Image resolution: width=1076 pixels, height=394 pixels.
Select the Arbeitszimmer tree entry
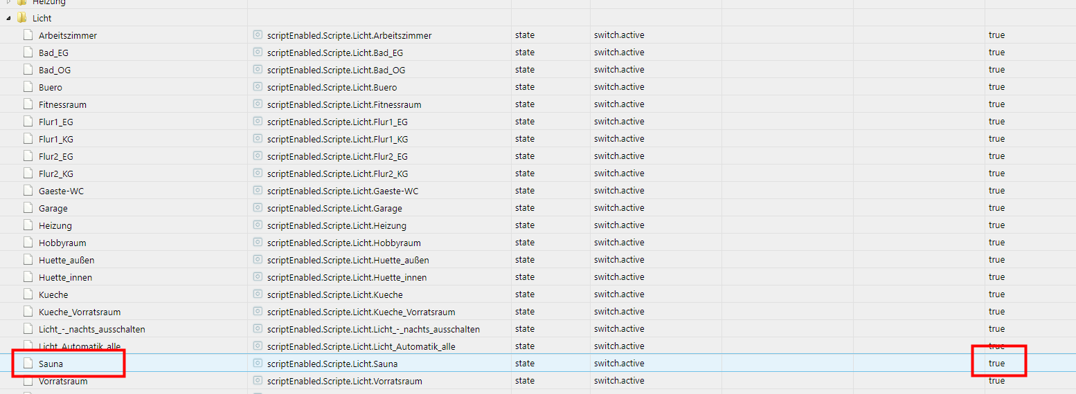pos(68,35)
